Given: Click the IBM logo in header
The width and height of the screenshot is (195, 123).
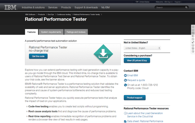Looking at the screenshot, I should click(x=10, y=7).
